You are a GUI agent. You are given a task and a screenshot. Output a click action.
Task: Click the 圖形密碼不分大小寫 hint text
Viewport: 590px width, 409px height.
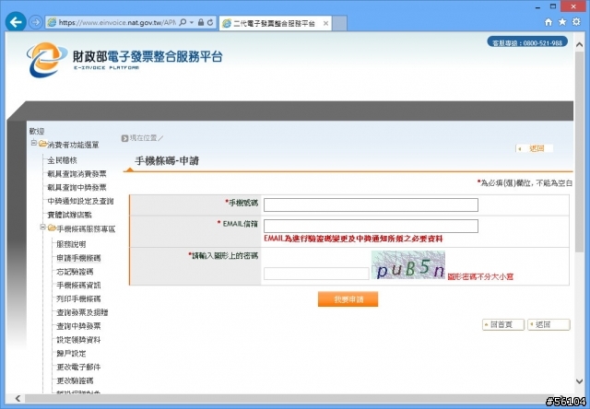(x=480, y=277)
